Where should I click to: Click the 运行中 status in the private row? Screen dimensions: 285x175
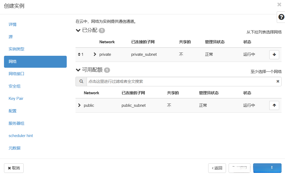249,54
